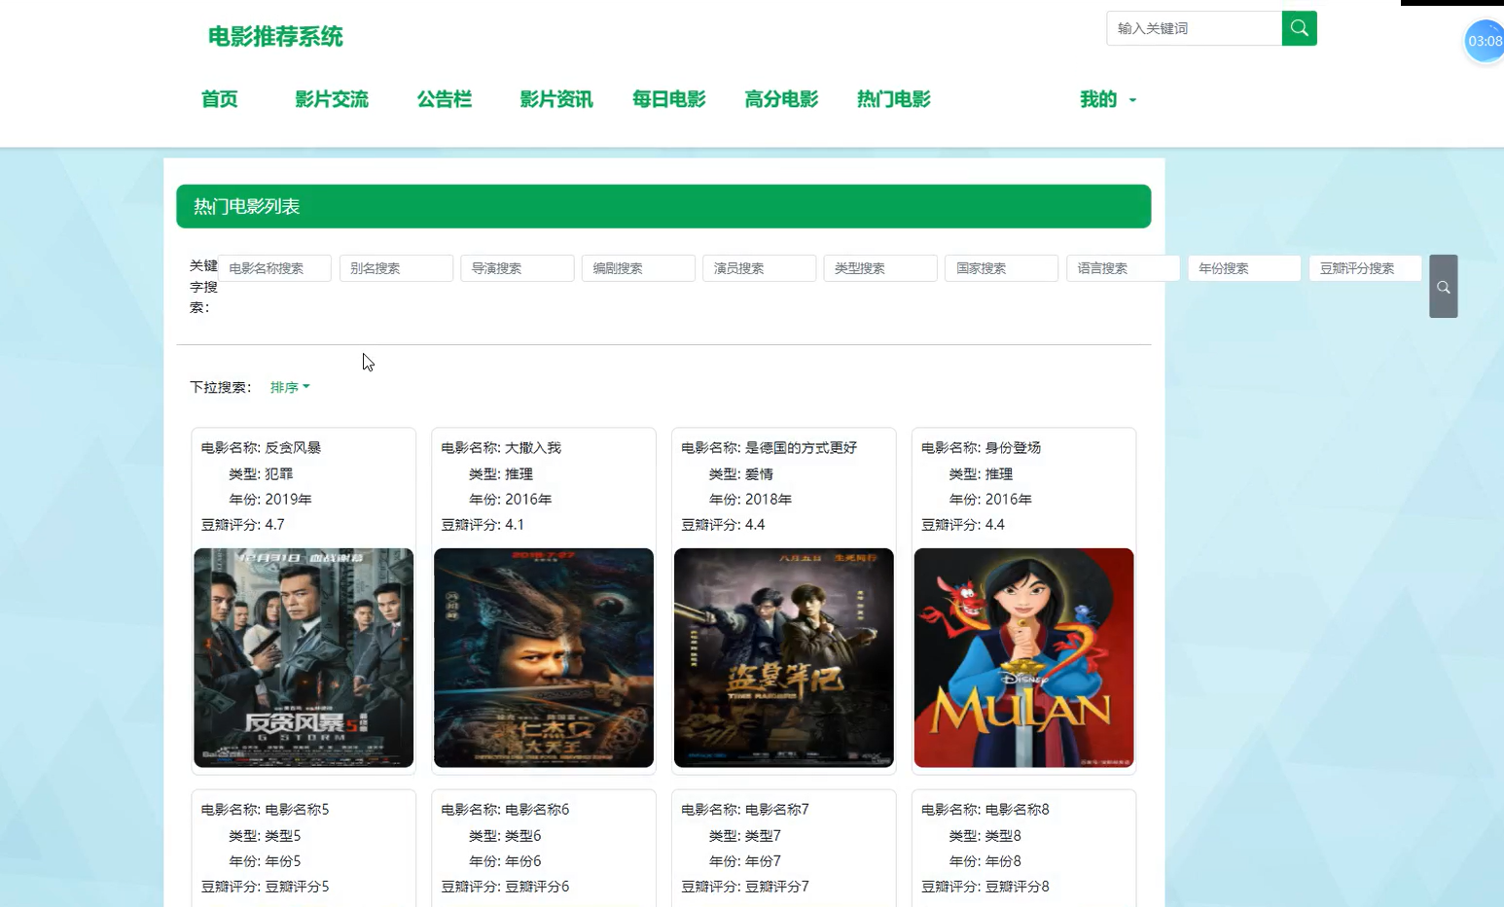Click the 年份8 text
The image size is (1504, 907).
[x=1003, y=861]
